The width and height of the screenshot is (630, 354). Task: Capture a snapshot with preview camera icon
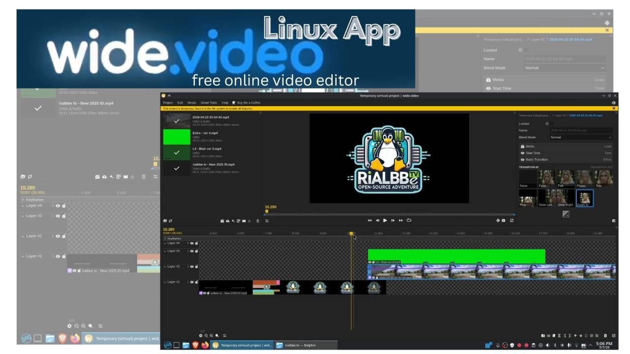[x=504, y=220]
